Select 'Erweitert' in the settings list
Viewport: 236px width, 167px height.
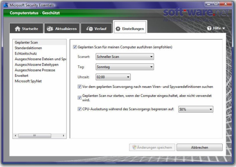pos(39,75)
